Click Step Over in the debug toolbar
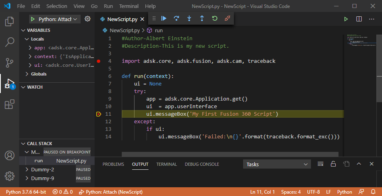 click(x=176, y=18)
